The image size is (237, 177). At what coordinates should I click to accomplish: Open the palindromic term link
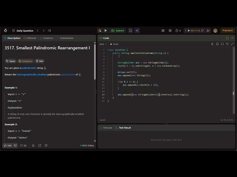(29, 68)
